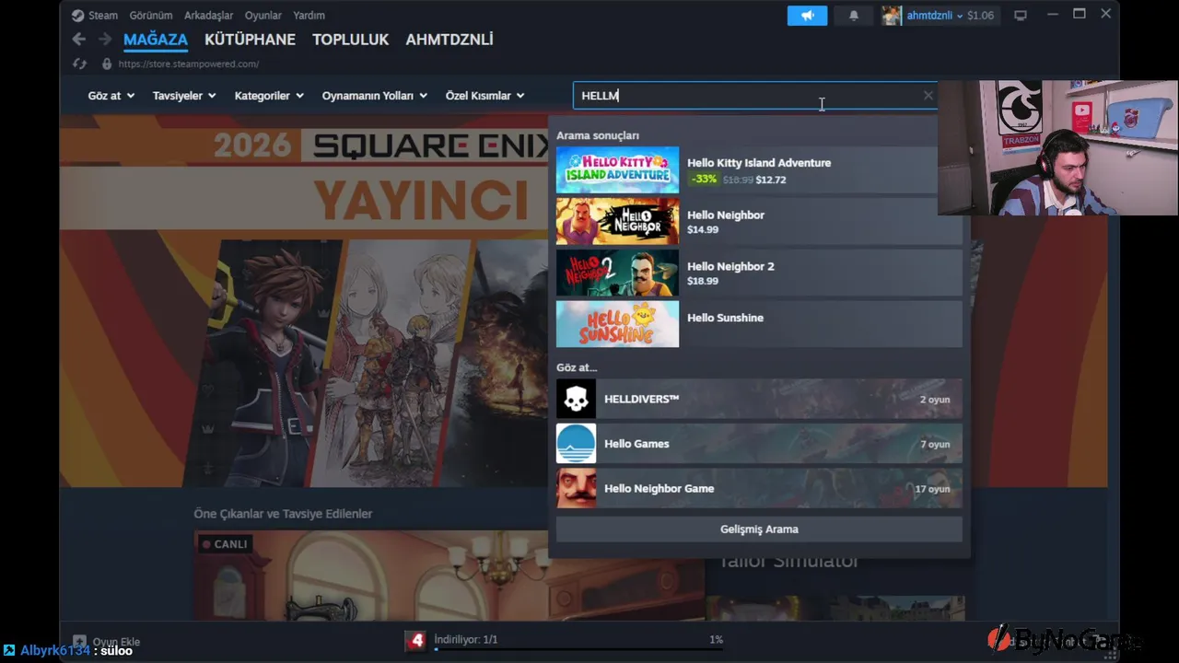Screen dimensions: 1179x663
Task: Go forward with the right arrow
Action: pyautogui.click(x=105, y=39)
